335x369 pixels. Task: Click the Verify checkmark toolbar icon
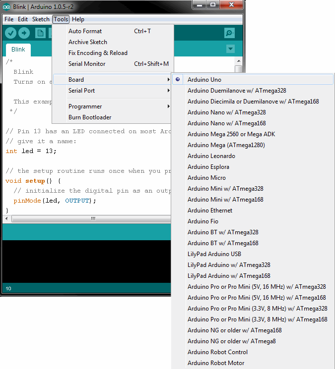(10, 33)
